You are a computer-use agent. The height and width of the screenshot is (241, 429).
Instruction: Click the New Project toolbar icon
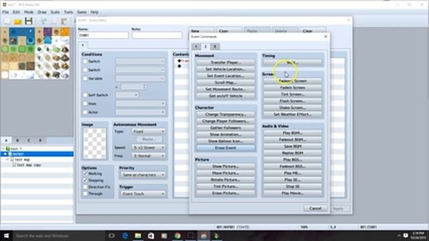[7, 21]
